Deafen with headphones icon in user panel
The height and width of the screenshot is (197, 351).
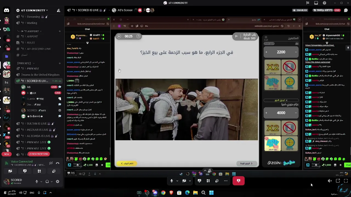pyautogui.click(x=47, y=181)
